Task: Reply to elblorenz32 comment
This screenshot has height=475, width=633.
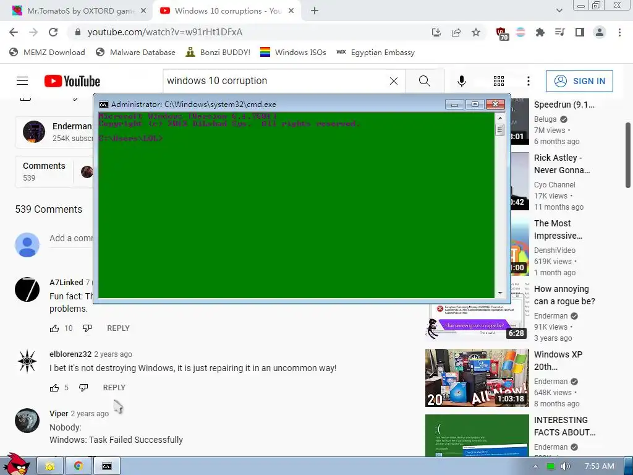Action: click(x=114, y=388)
